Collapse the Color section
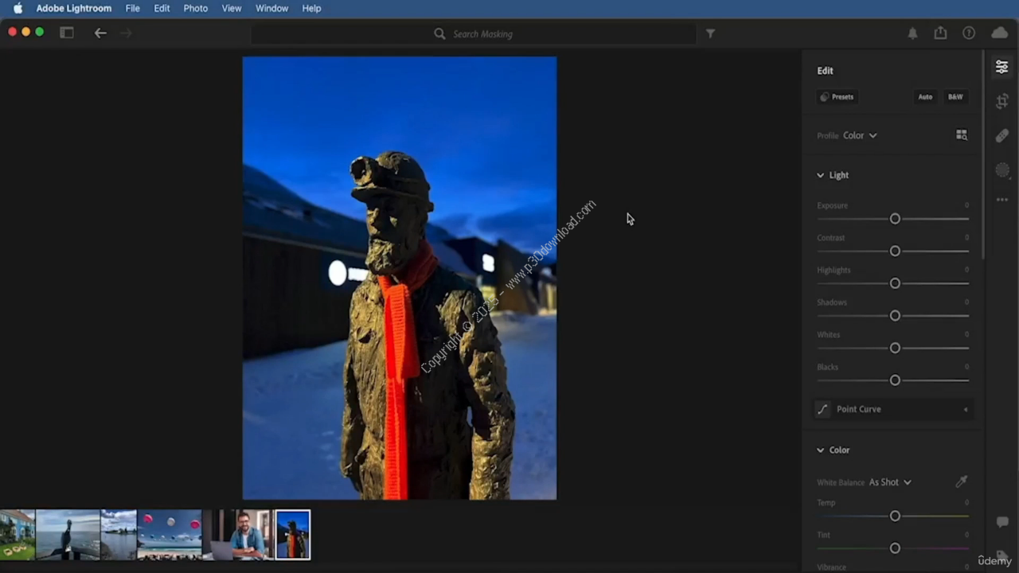This screenshot has width=1019, height=573. tap(820, 450)
